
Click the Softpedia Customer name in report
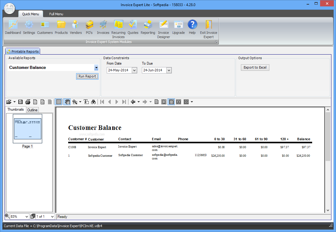pyautogui.click(x=100, y=156)
